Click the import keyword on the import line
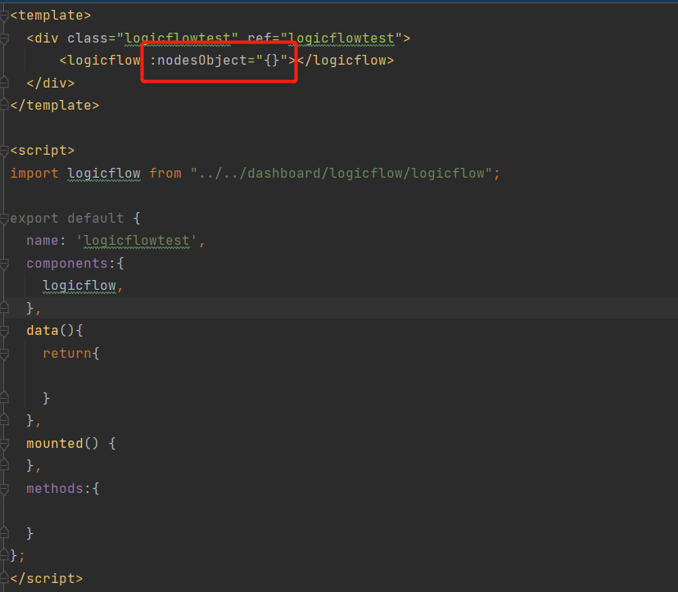Screen dimensions: 678x592 [x=33, y=173]
